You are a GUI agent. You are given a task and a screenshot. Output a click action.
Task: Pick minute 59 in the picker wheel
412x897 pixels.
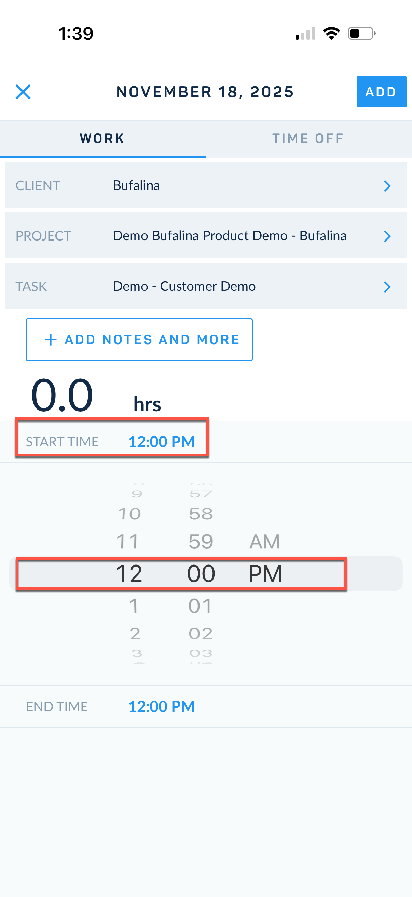[201, 542]
